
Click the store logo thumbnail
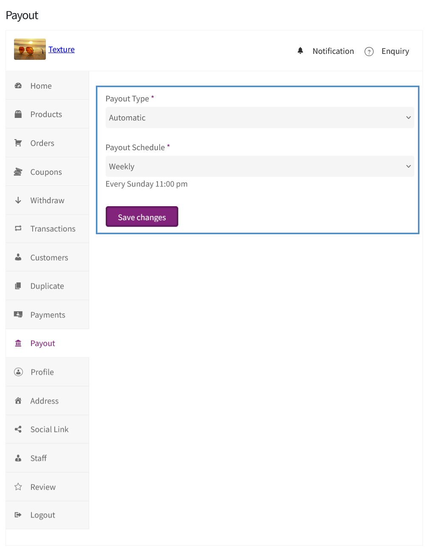coord(29,49)
